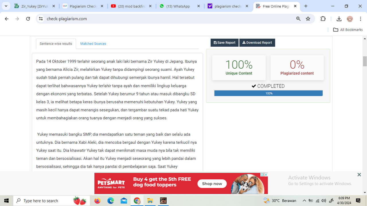Image resolution: width=367 pixels, height=206 pixels.
Task: Reload the check-plagiarism page
Action: tap(28, 19)
